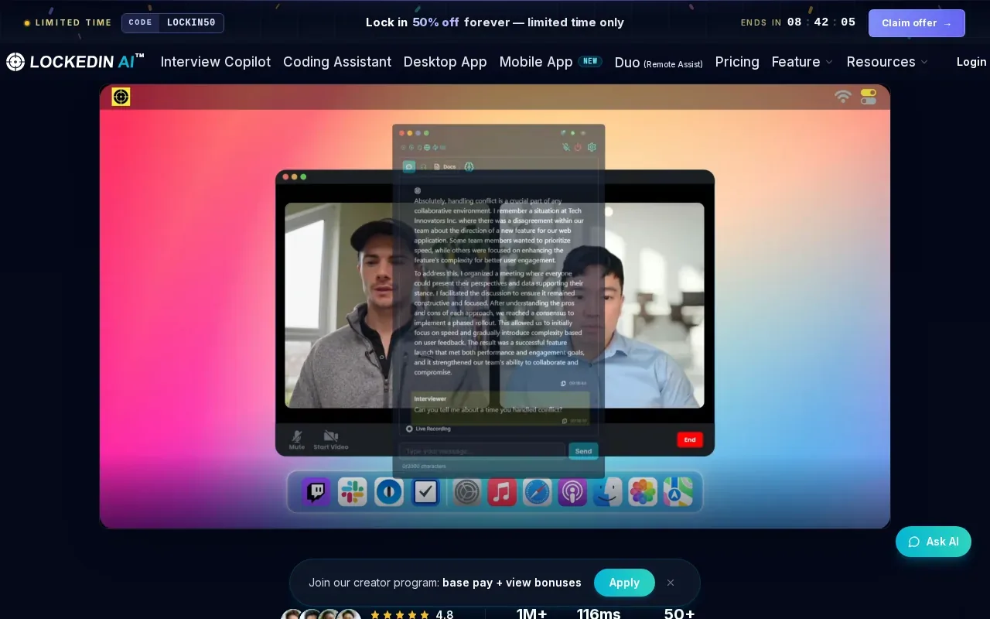This screenshot has height=619, width=990.
Task: Open the Music app in the dock
Action: pyautogui.click(x=502, y=492)
